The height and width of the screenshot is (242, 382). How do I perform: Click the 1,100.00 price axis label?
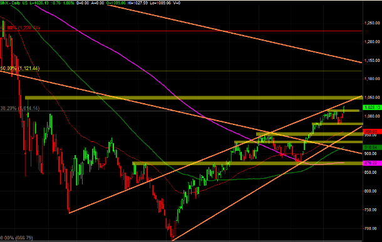[372, 79]
